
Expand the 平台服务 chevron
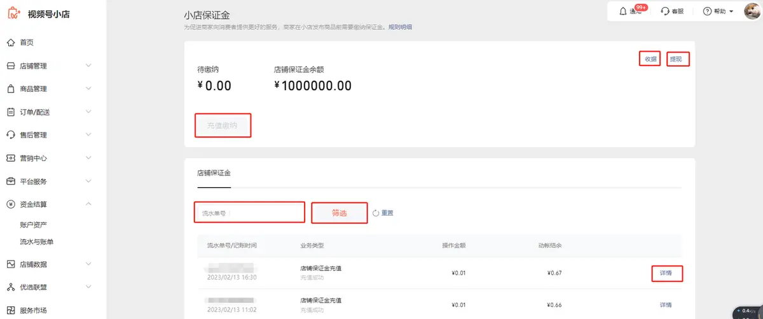coord(88,181)
